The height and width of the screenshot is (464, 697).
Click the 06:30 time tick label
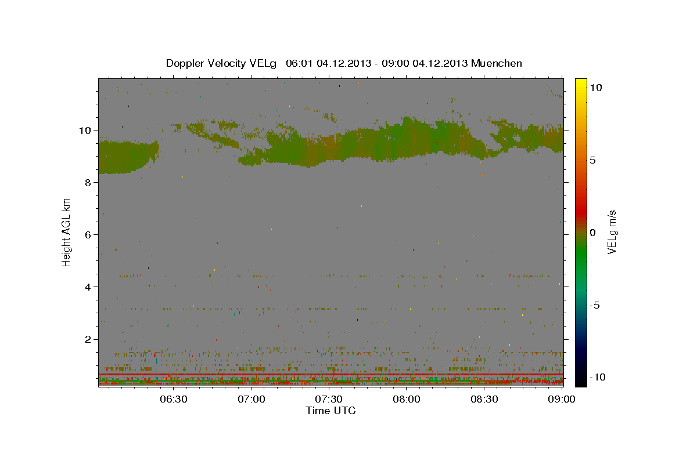(x=174, y=399)
